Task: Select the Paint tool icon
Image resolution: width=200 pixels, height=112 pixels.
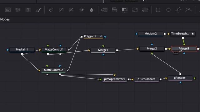Action: [x=38, y=10]
